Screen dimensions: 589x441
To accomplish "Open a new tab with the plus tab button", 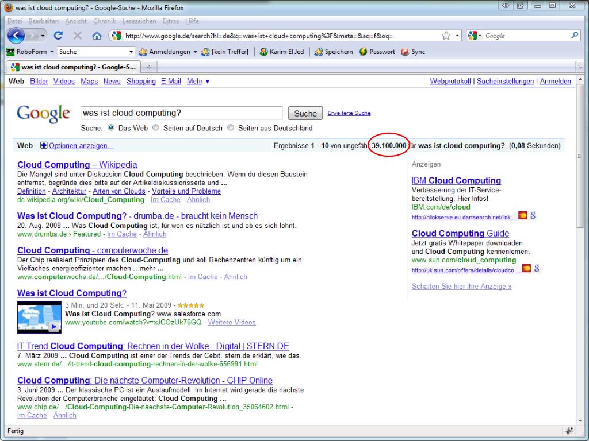I will (x=149, y=67).
